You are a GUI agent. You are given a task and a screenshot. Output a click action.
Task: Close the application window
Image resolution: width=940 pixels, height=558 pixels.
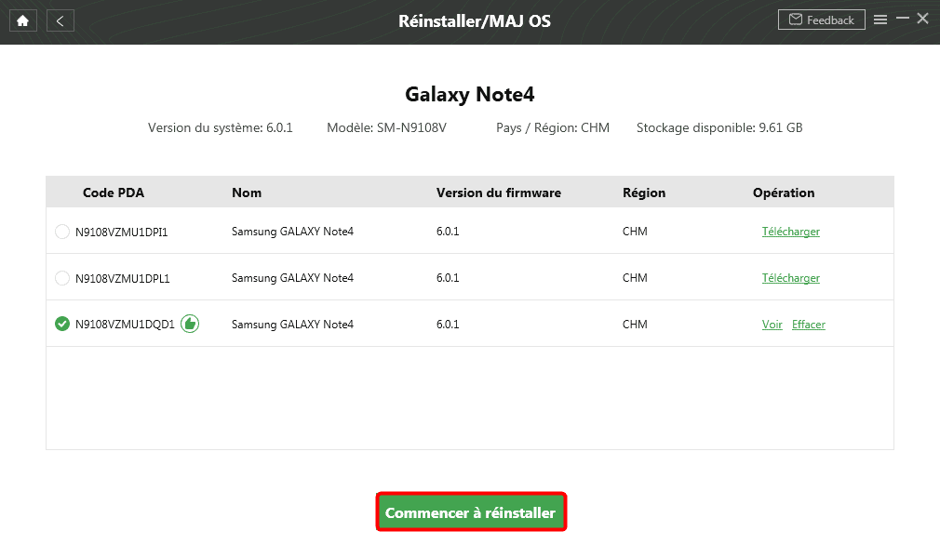click(x=922, y=19)
